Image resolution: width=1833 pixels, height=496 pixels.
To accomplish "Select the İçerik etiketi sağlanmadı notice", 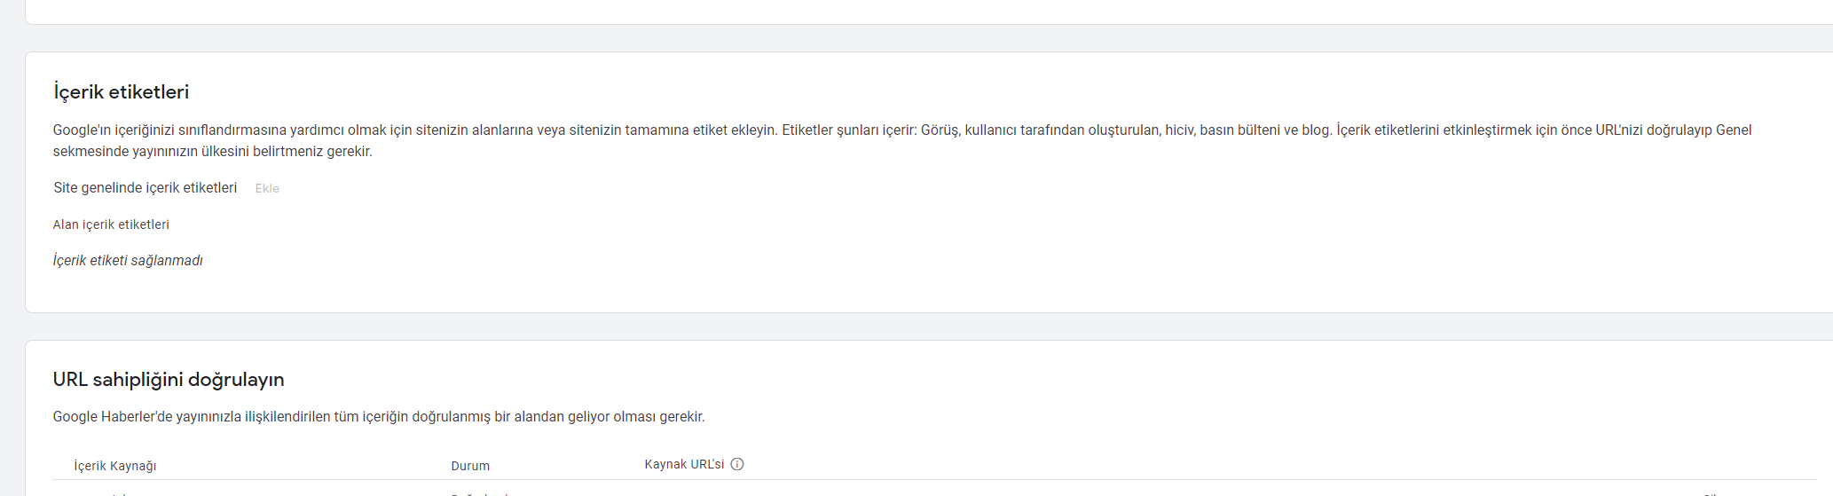I will point(128,261).
